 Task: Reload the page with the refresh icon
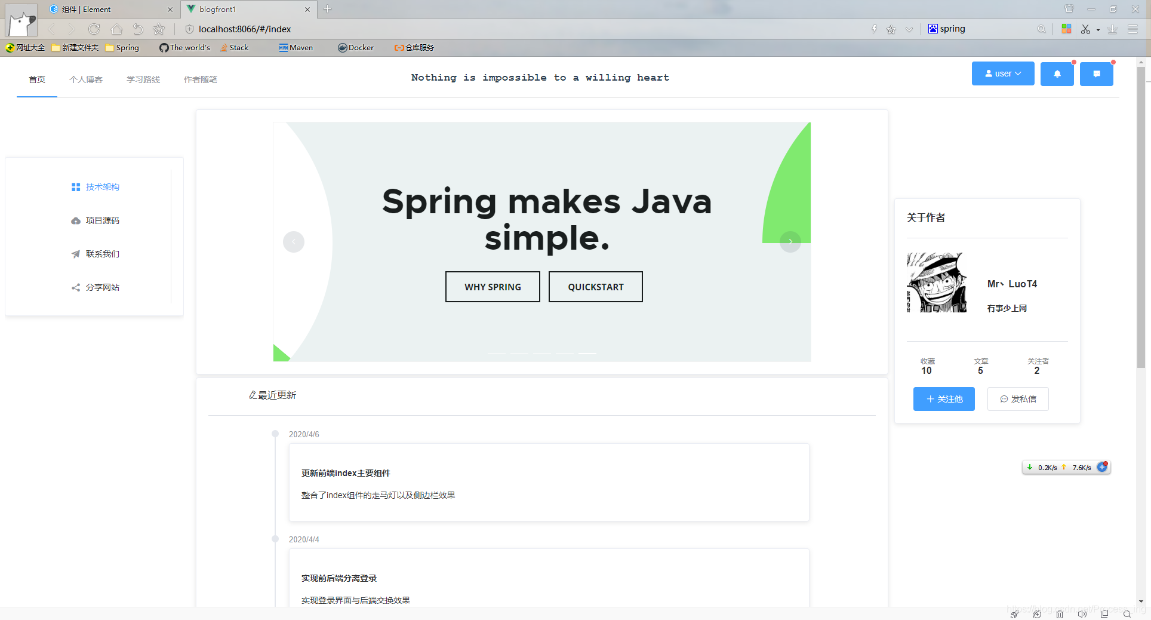tap(94, 29)
